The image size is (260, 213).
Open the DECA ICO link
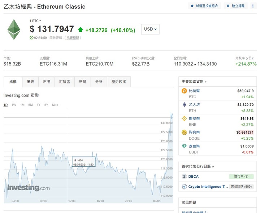point(193,177)
